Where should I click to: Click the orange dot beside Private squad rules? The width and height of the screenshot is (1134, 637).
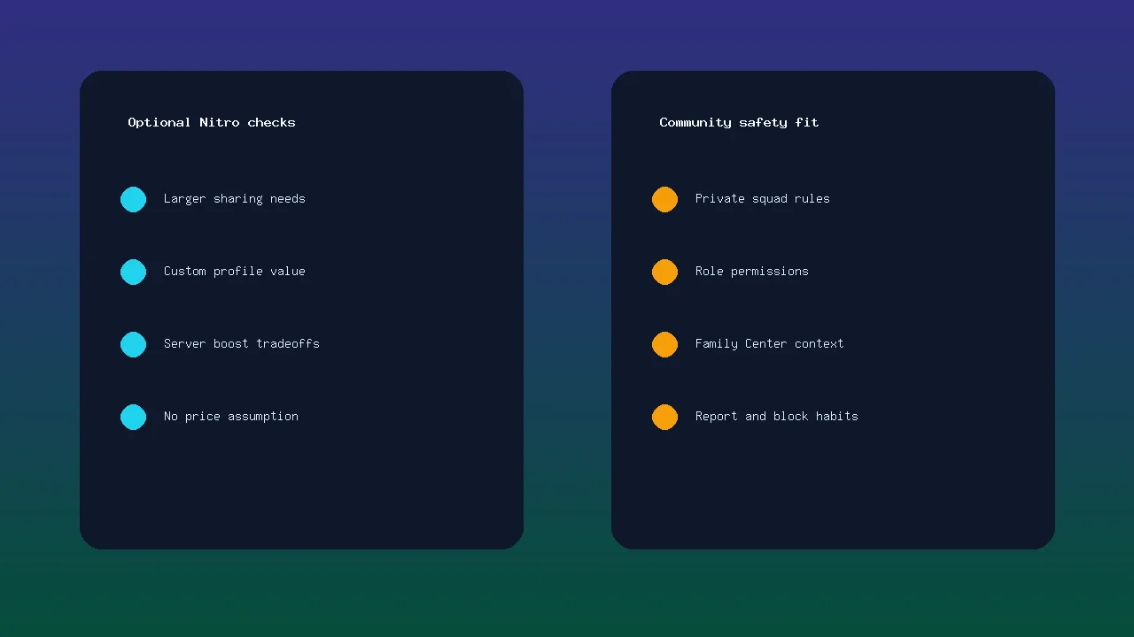664,199
